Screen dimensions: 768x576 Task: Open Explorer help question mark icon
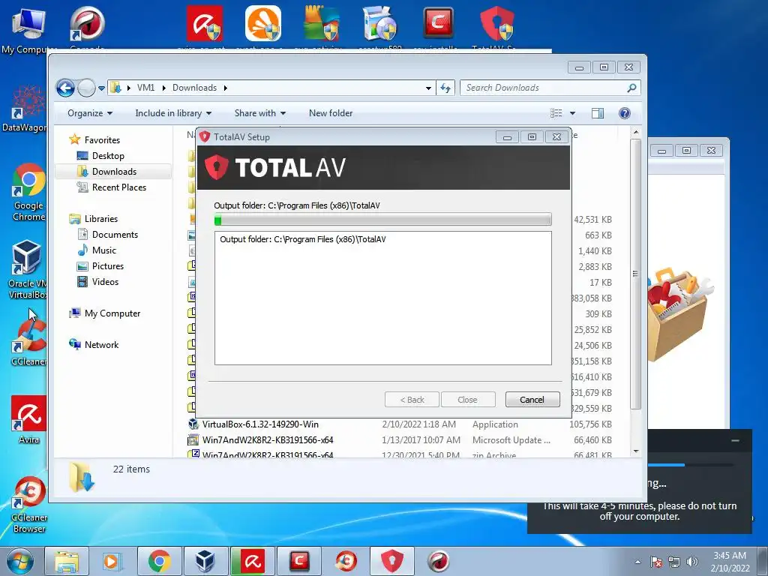[624, 113]
